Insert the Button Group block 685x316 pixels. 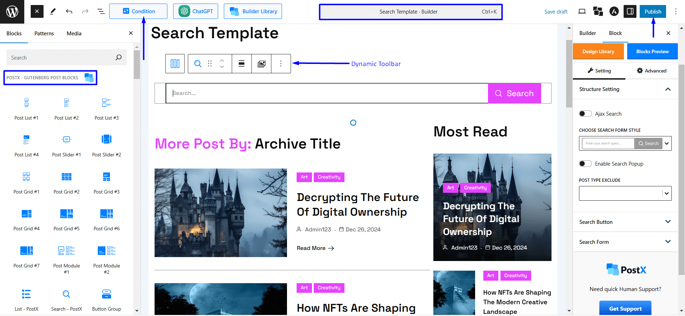[106, 300]
